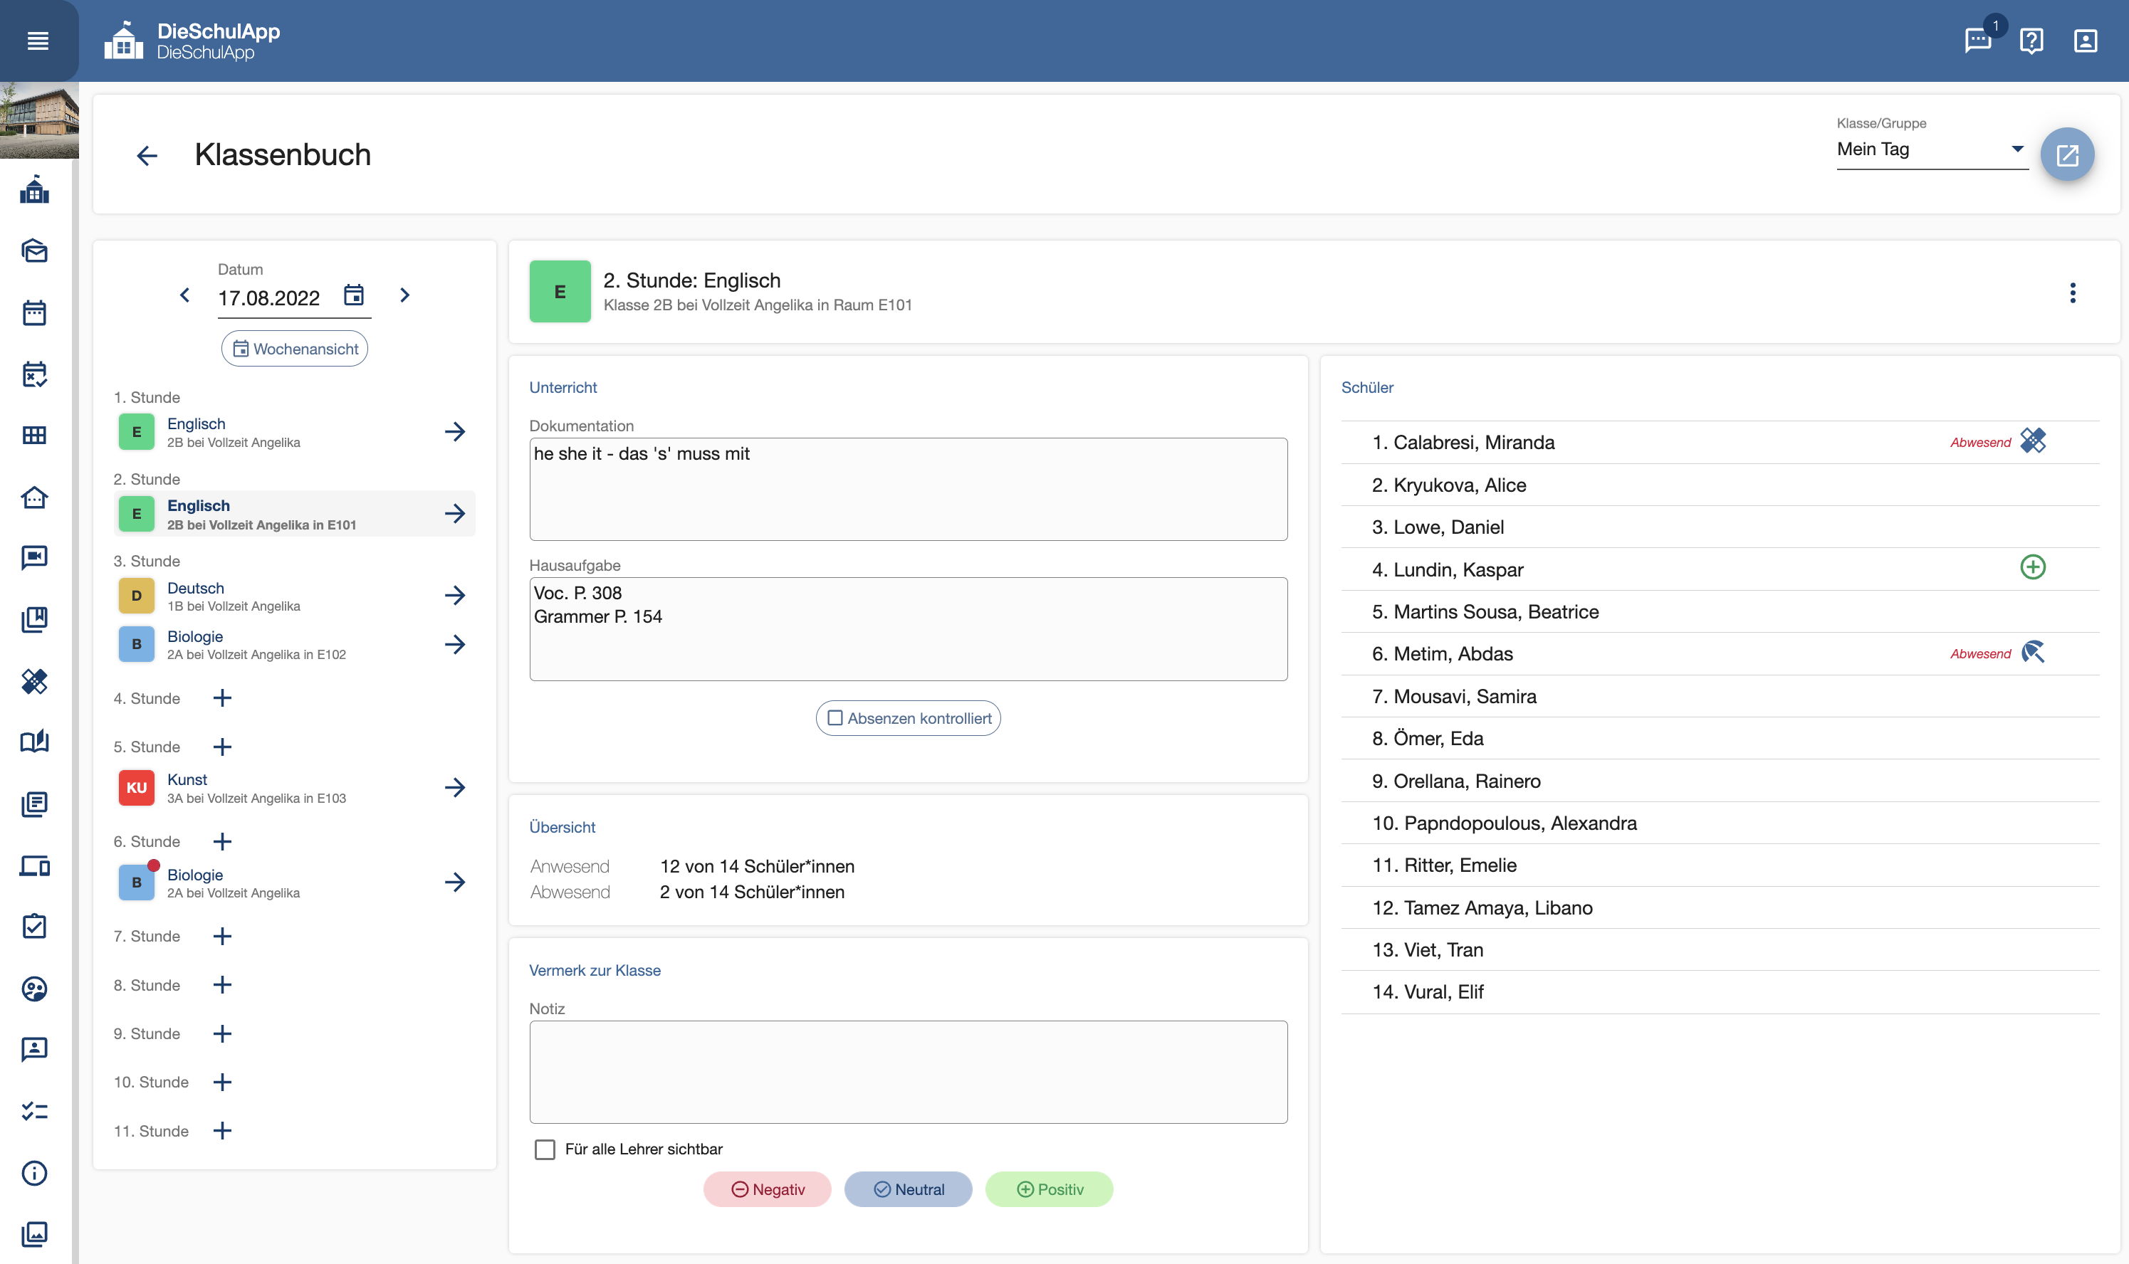This screenshot has height=1264, width=2129.
Task: Open the calendar sidebar icon
Action: (35, 312)
